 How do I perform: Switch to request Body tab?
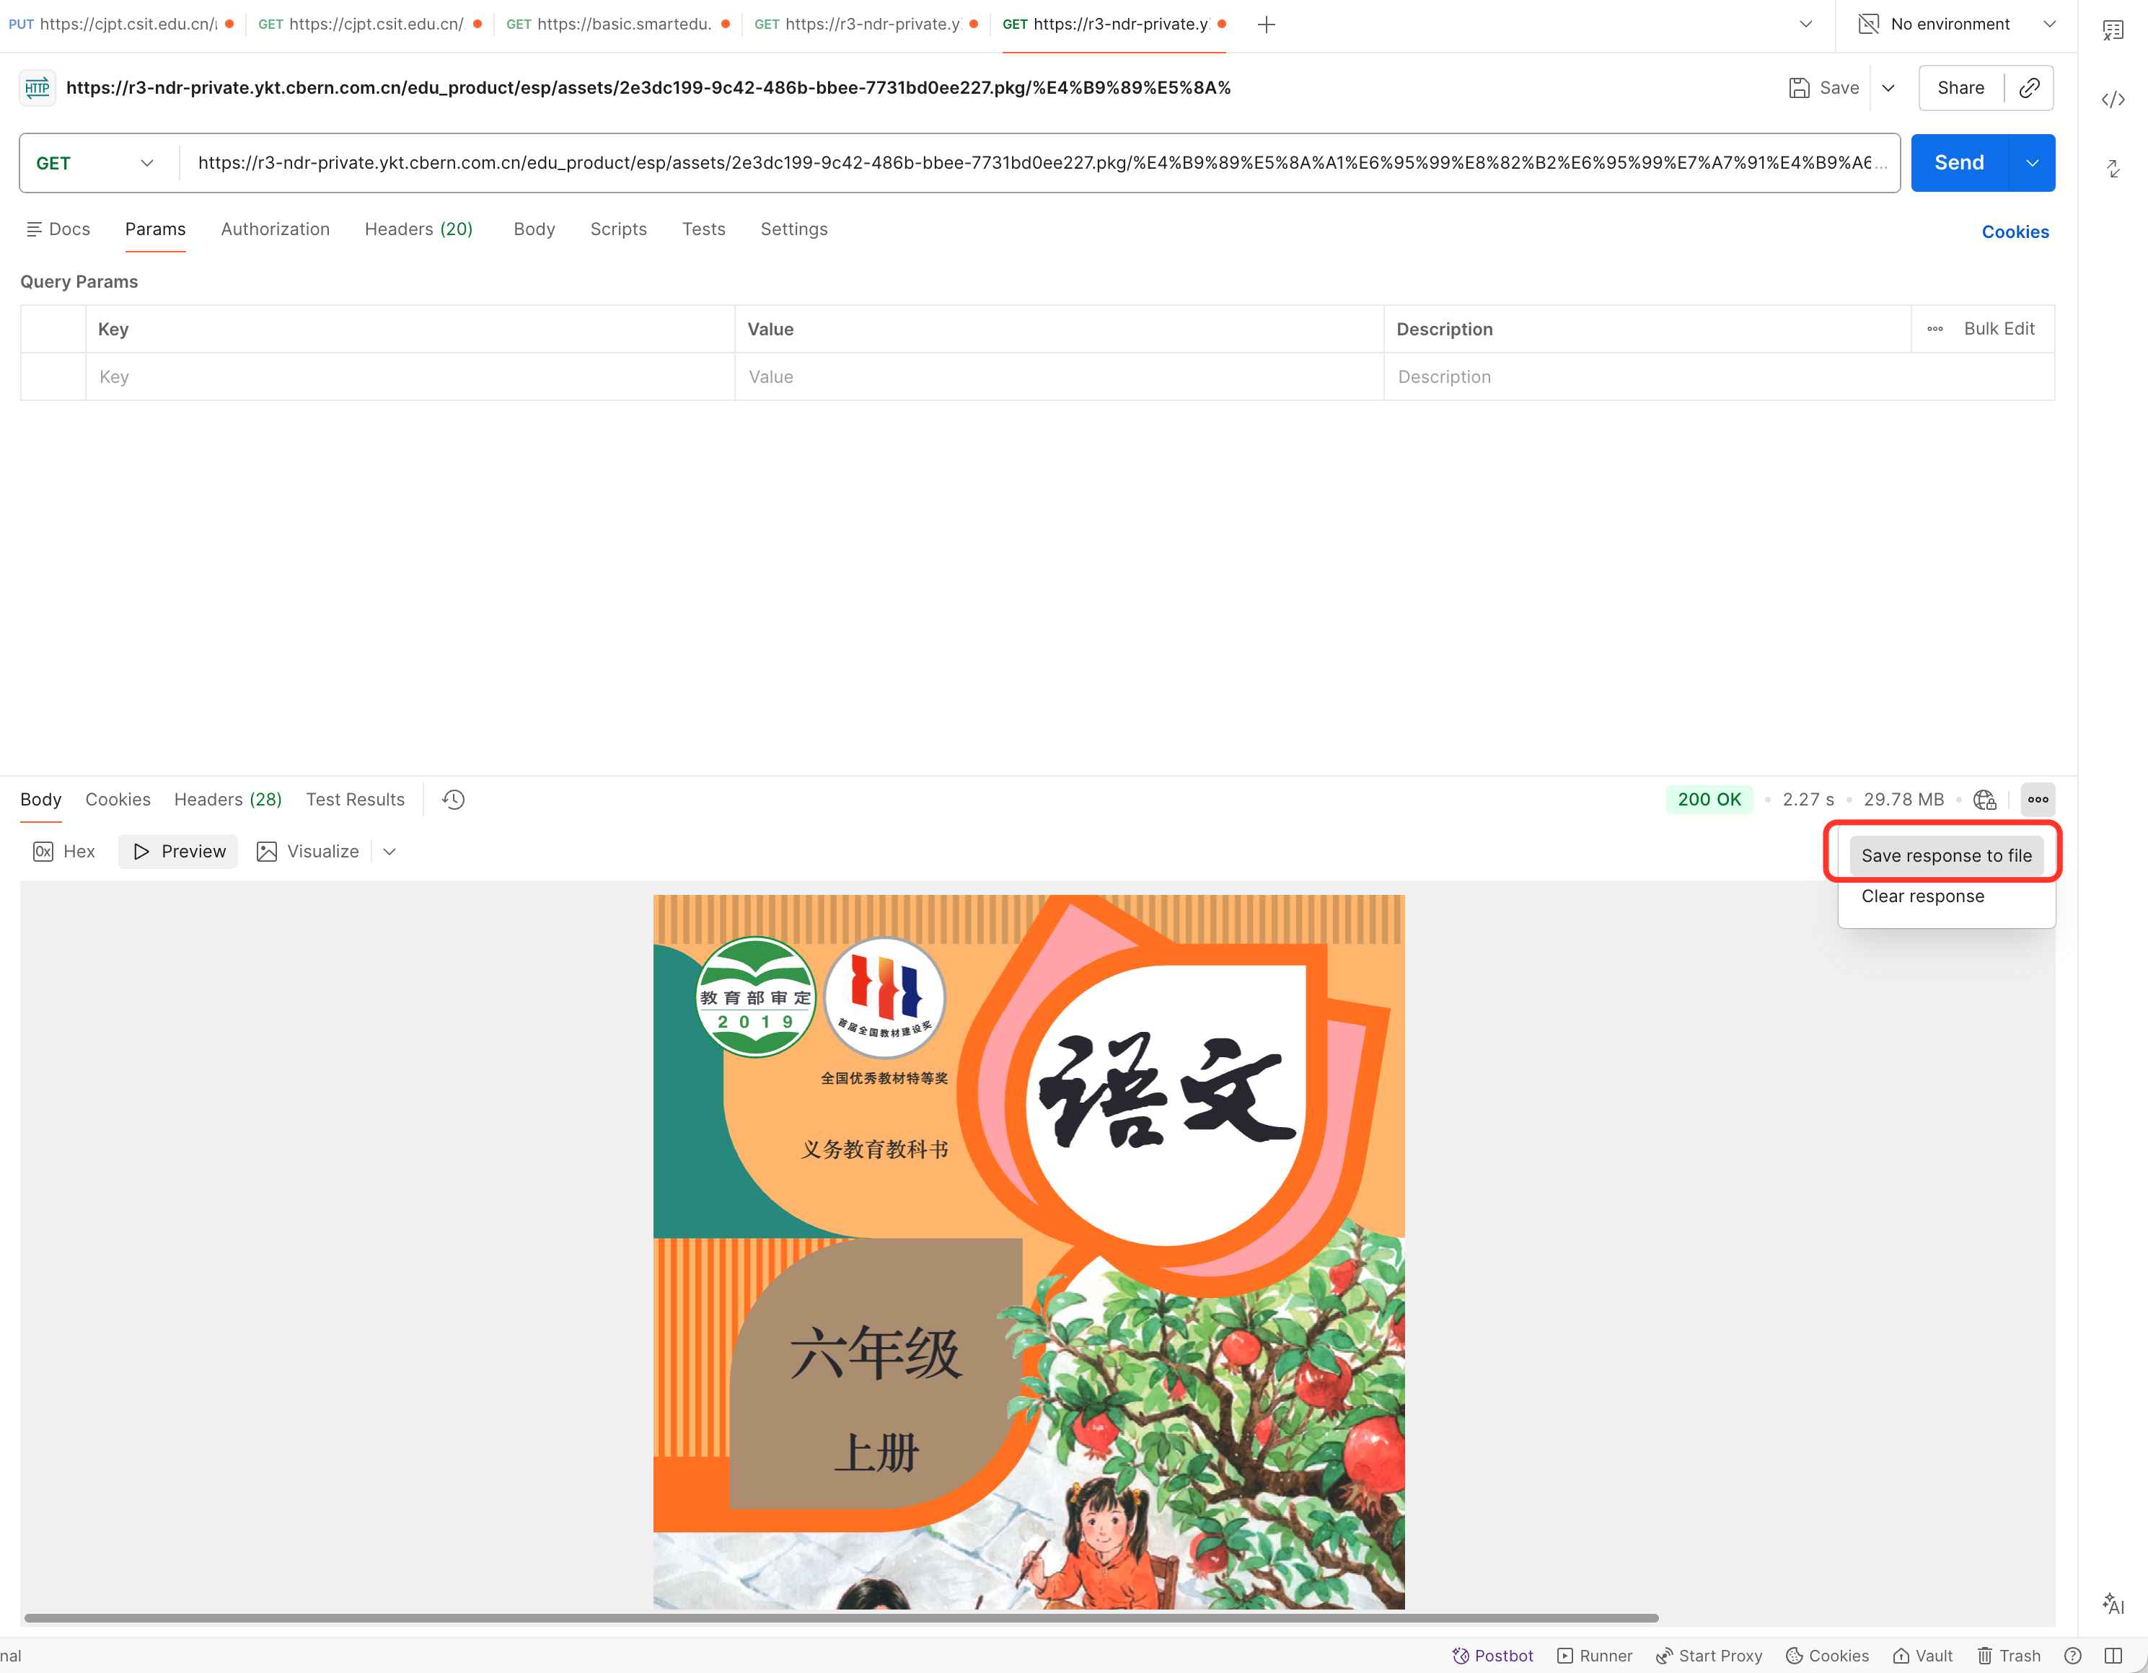coord(534,229)
